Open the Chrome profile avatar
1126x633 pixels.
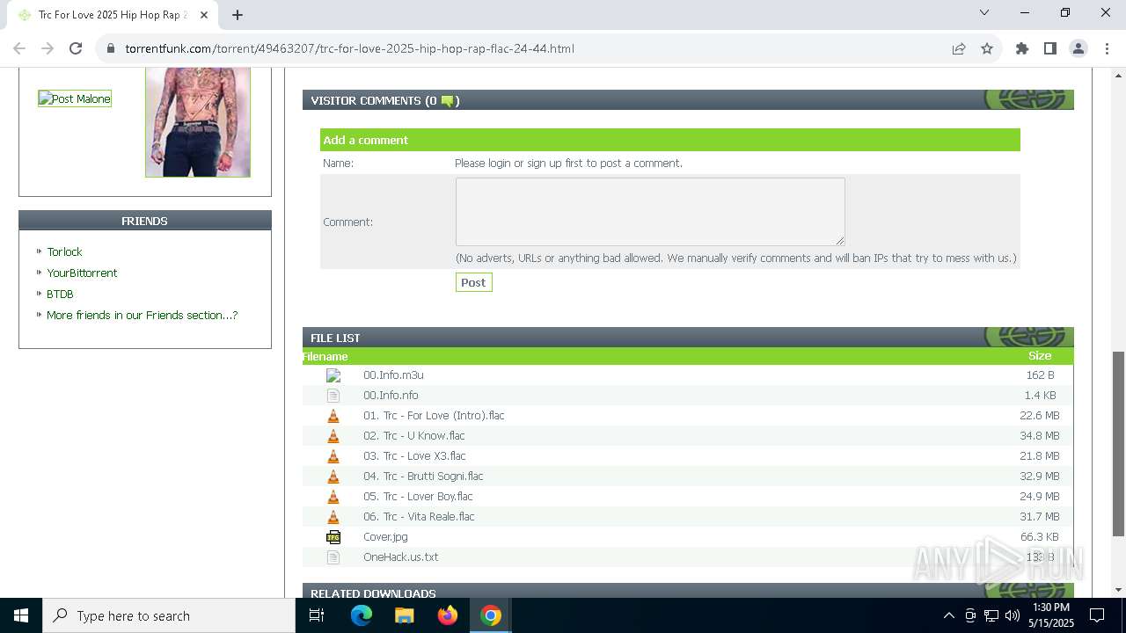(1078, 48)
